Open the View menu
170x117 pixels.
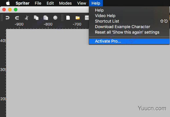point(82,3)
